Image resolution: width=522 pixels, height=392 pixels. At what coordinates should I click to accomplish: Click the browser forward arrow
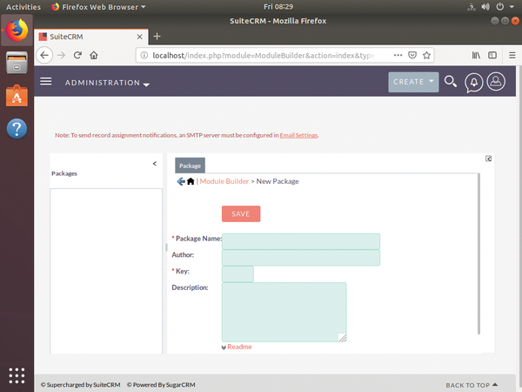pos(61,56)
